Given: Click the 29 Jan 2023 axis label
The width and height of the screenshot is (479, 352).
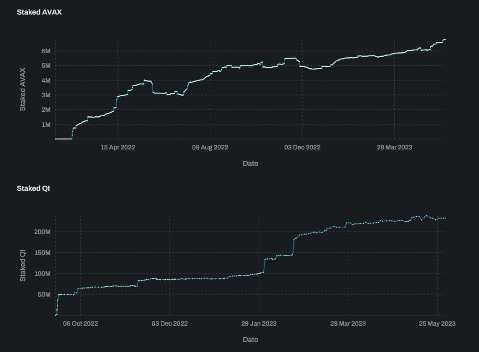Looking at the screenshot, I should pos(258,323).
